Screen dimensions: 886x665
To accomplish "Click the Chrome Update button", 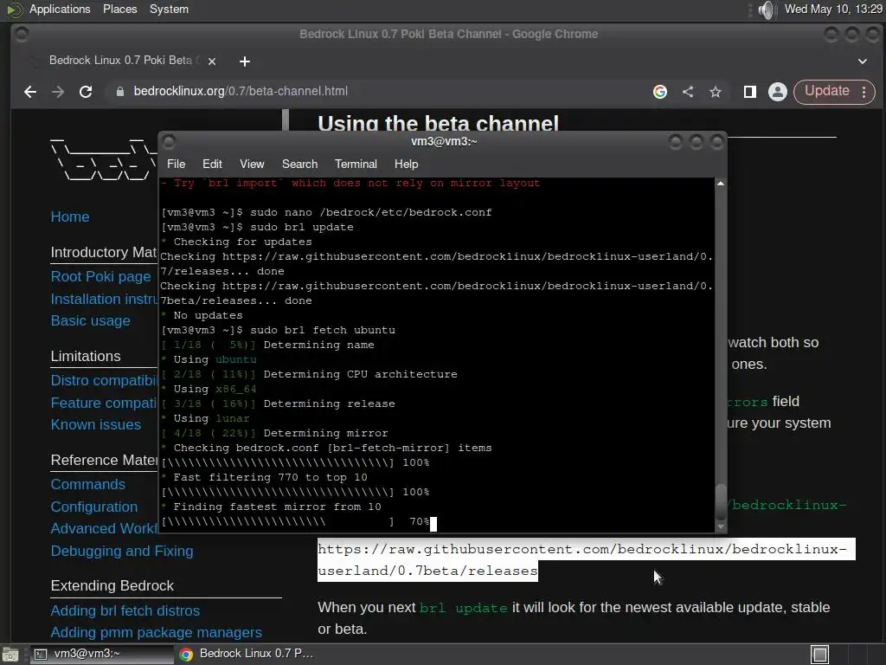I will click(826, 91).
